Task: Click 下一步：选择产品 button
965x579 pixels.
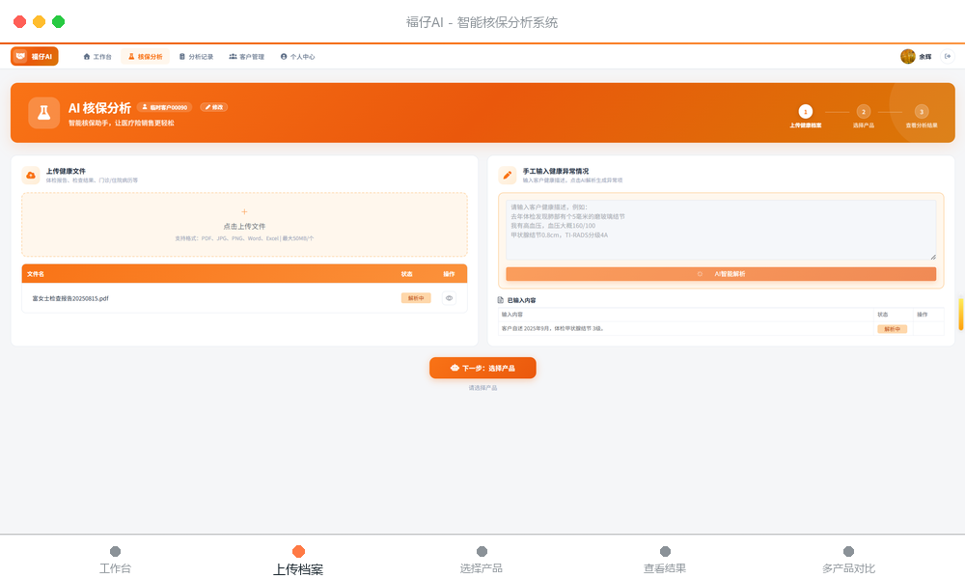Action: tap(482, 368)
